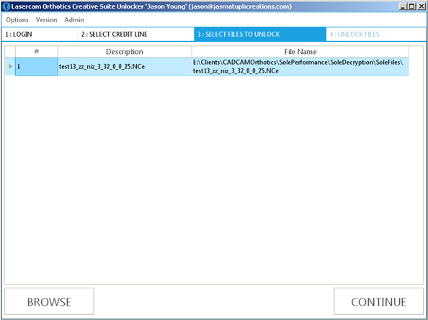Select the 3 : SELECT FILES TO UNLOCK tab
Viewport: 428px width, 320px height.
pyautogui.click(x=260, y=35)
